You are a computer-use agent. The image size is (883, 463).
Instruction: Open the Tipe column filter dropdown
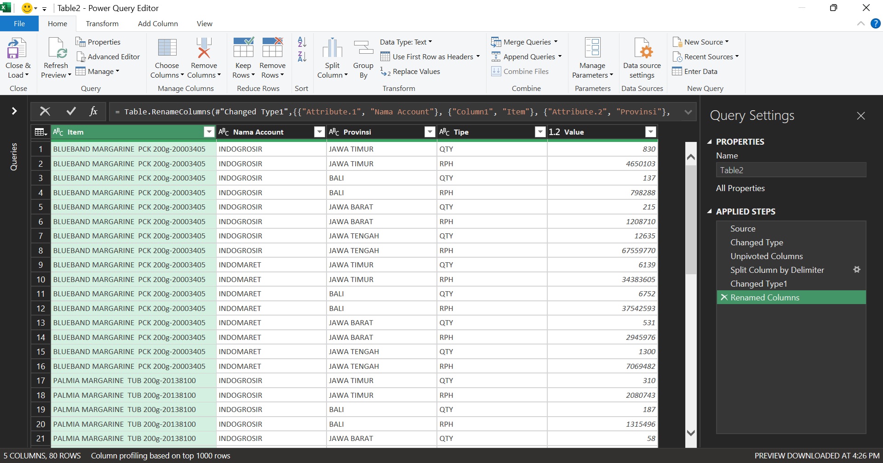tap(540, 132)
